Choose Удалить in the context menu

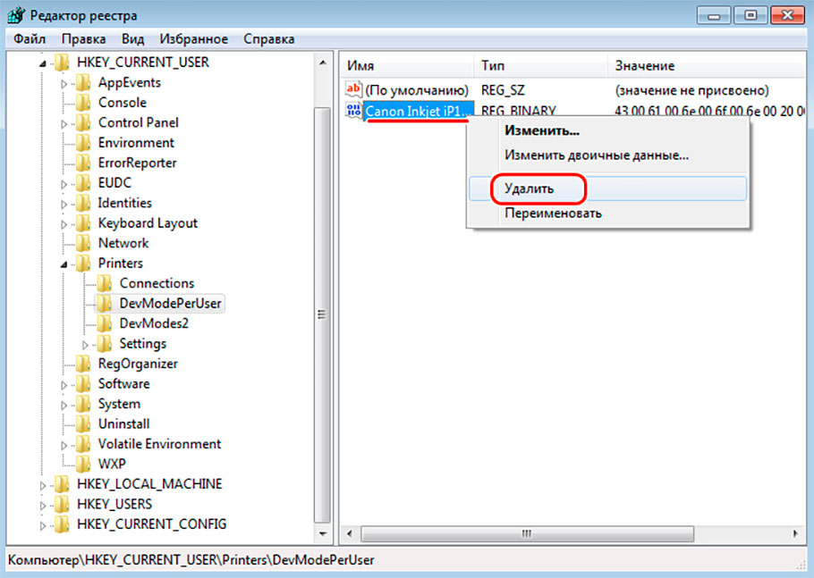point(529,189)
